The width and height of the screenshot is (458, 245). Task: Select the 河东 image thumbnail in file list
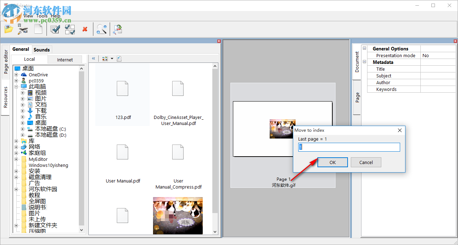[178, 216]
